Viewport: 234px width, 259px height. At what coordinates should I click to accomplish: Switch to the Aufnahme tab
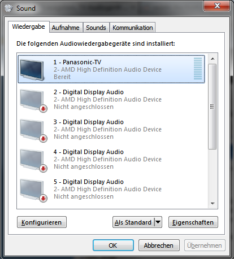(x=66, y=28)
